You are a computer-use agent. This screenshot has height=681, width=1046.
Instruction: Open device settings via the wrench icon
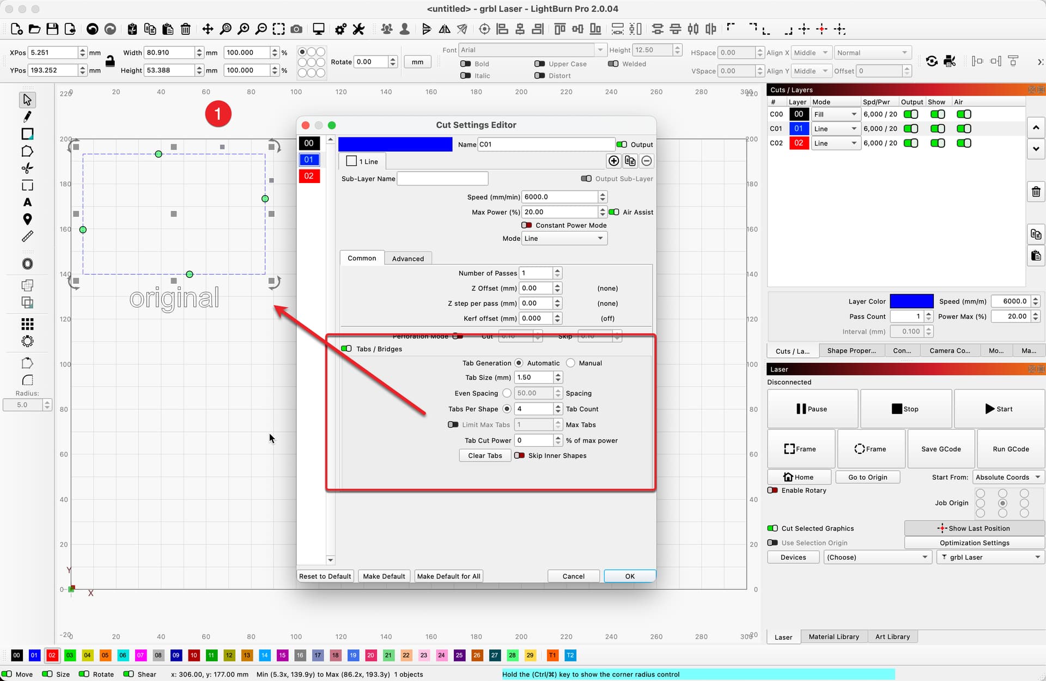point(358,29)
